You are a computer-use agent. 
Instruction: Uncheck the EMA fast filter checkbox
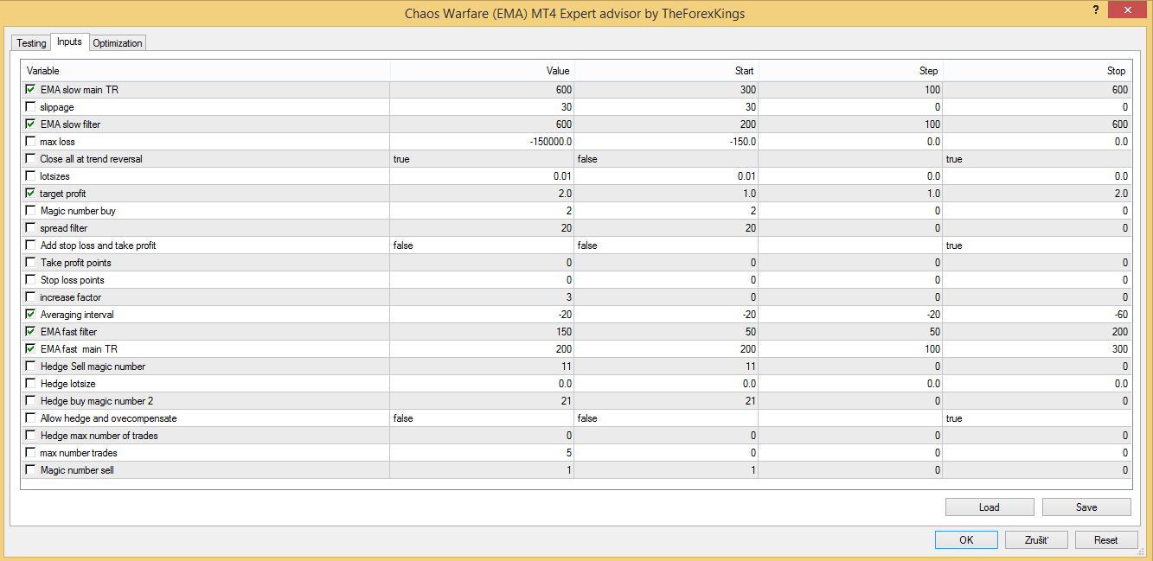point(31,332)
